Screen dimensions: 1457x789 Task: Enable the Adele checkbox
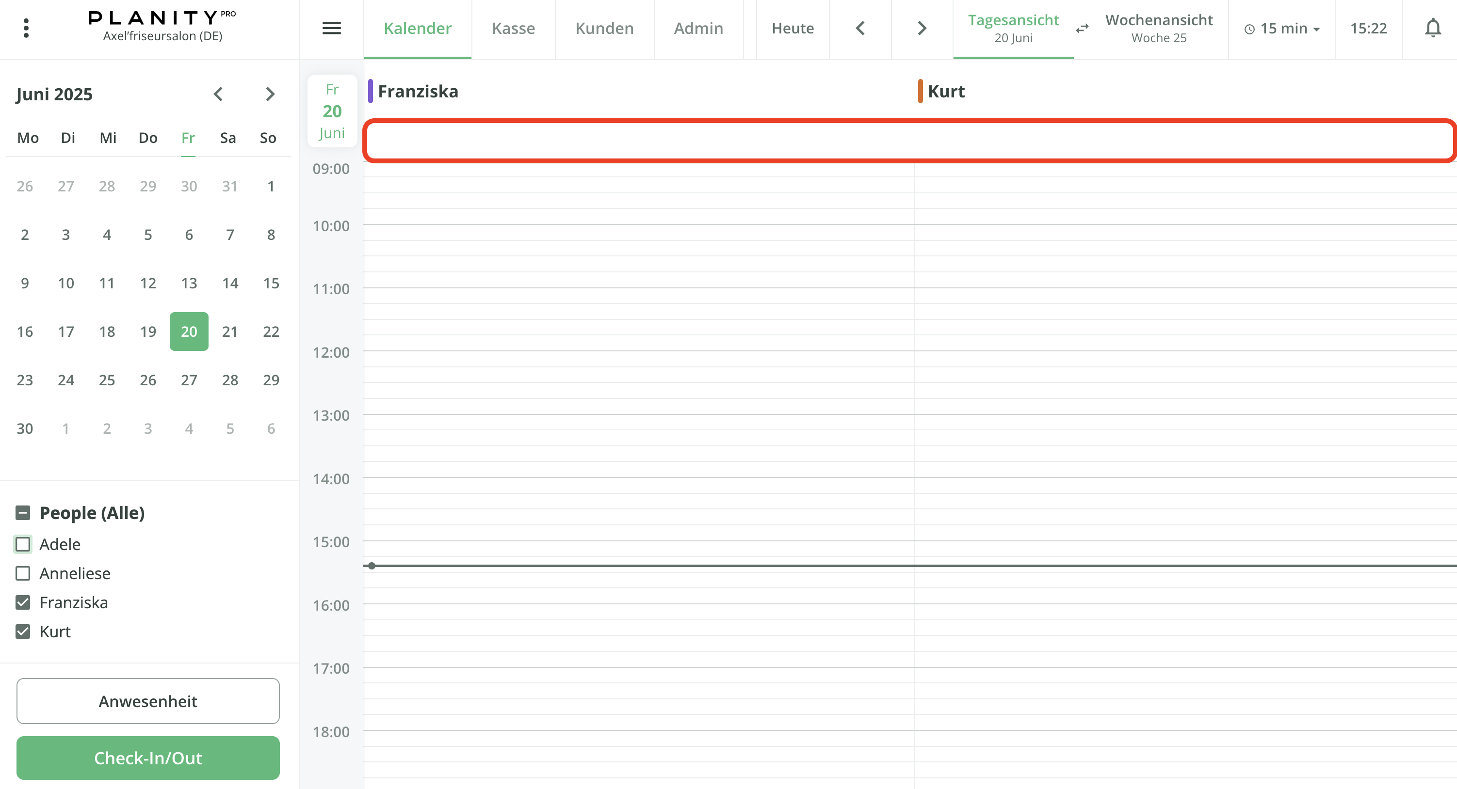[23, 544]
